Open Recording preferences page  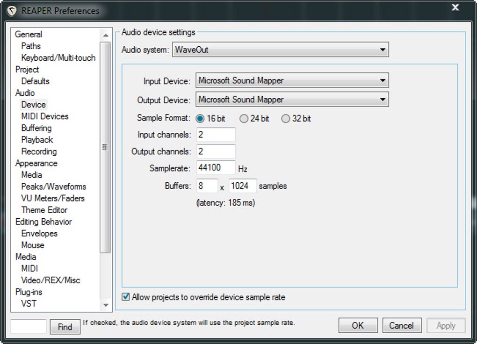coord(39,151)
